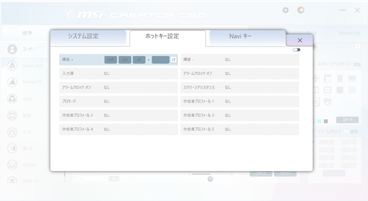368x201 pixels.
Task: Open the Macro Key tab in main window
Action: [349, 33]
